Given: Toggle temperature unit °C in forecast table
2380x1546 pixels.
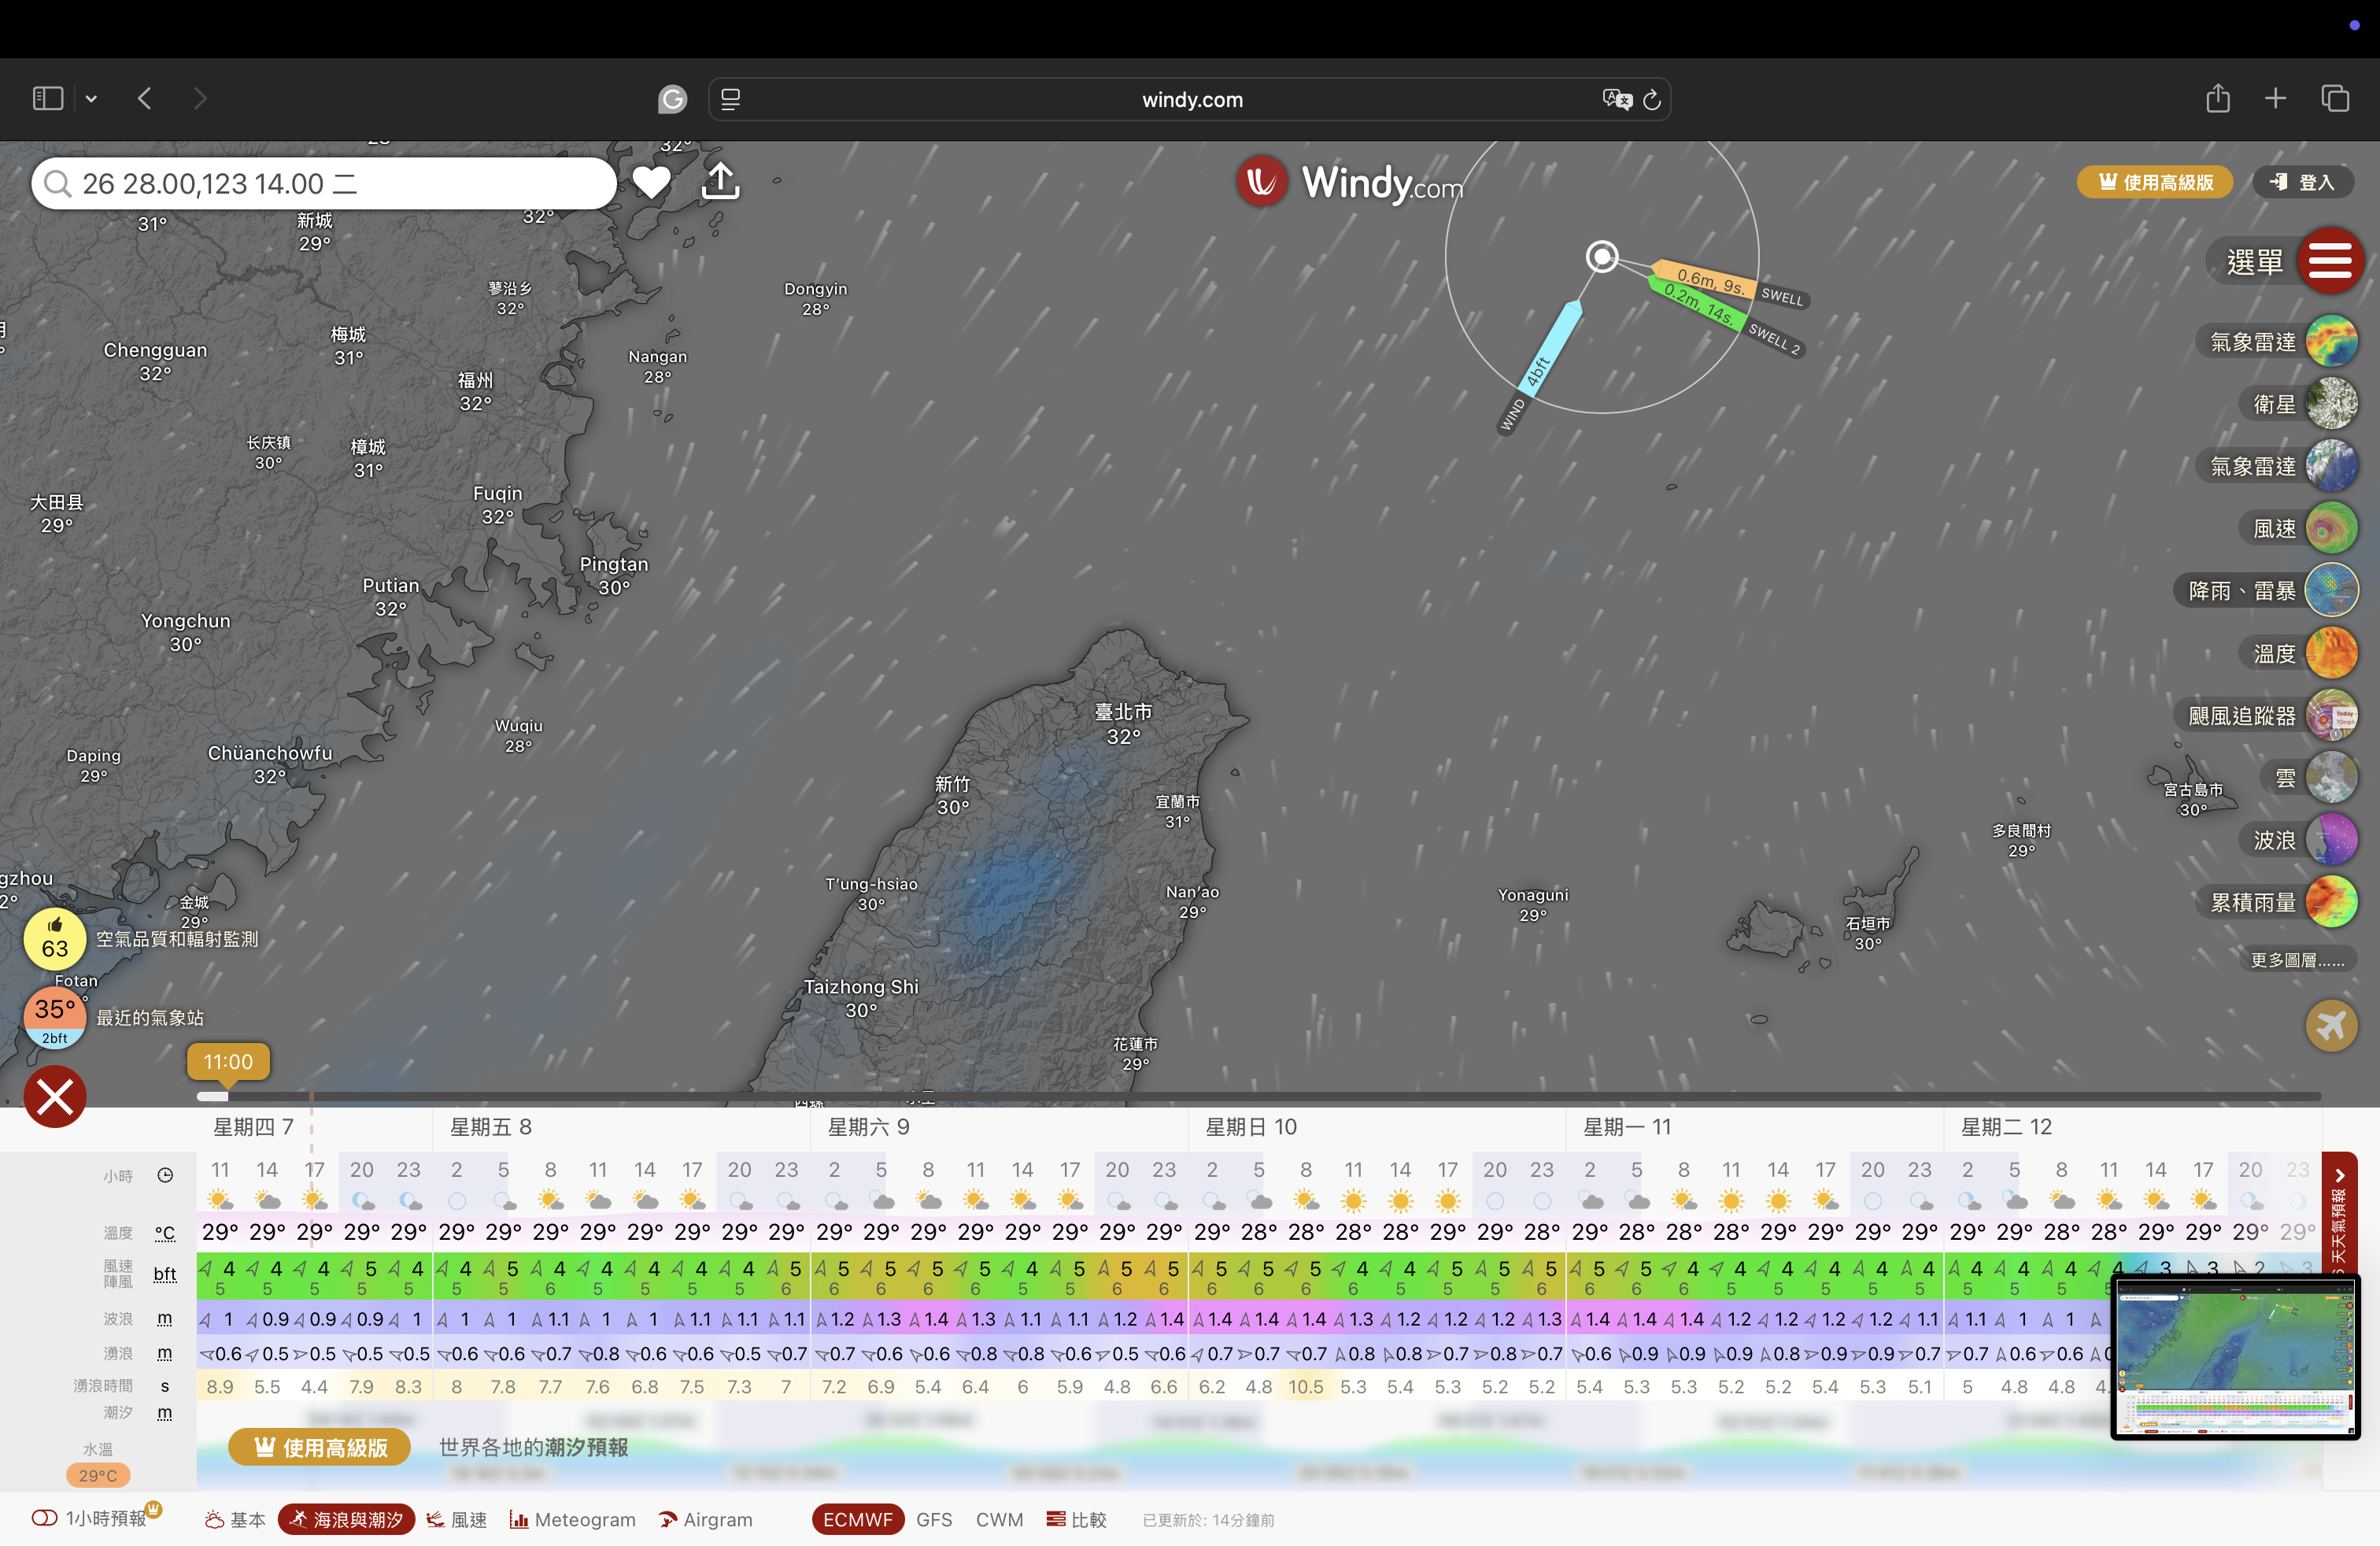Looking at the screenshot, I should click(x=165, y=1233).
